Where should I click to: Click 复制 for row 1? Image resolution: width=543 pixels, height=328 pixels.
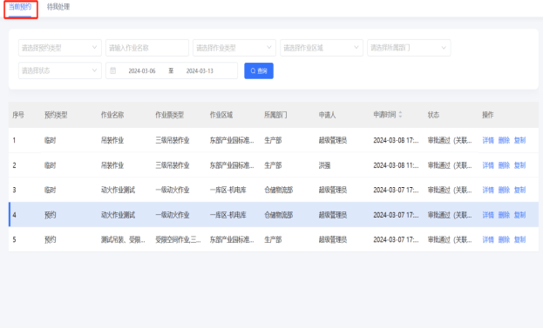(x=520, y=140)
